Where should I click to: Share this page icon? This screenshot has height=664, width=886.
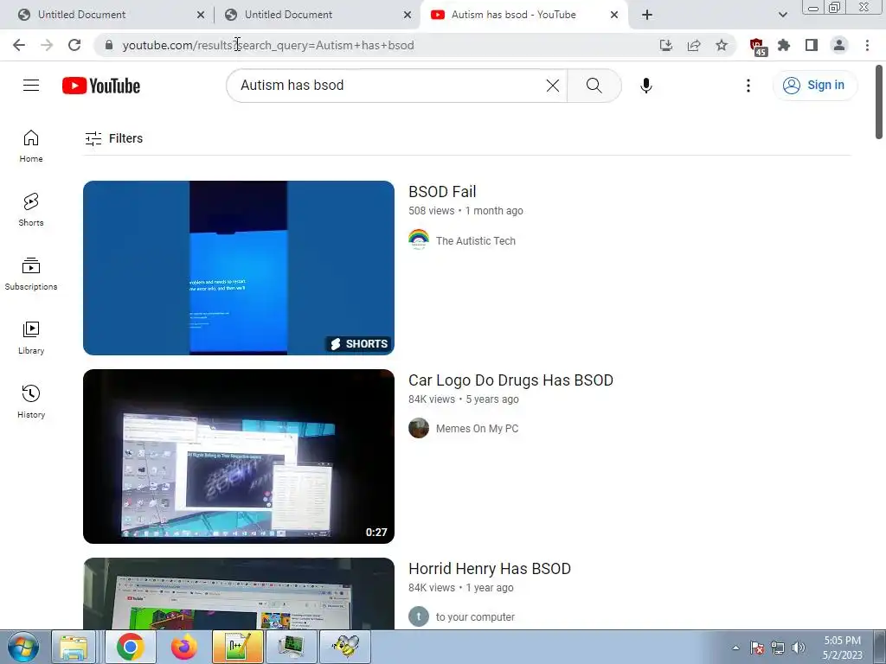(694, 45)
